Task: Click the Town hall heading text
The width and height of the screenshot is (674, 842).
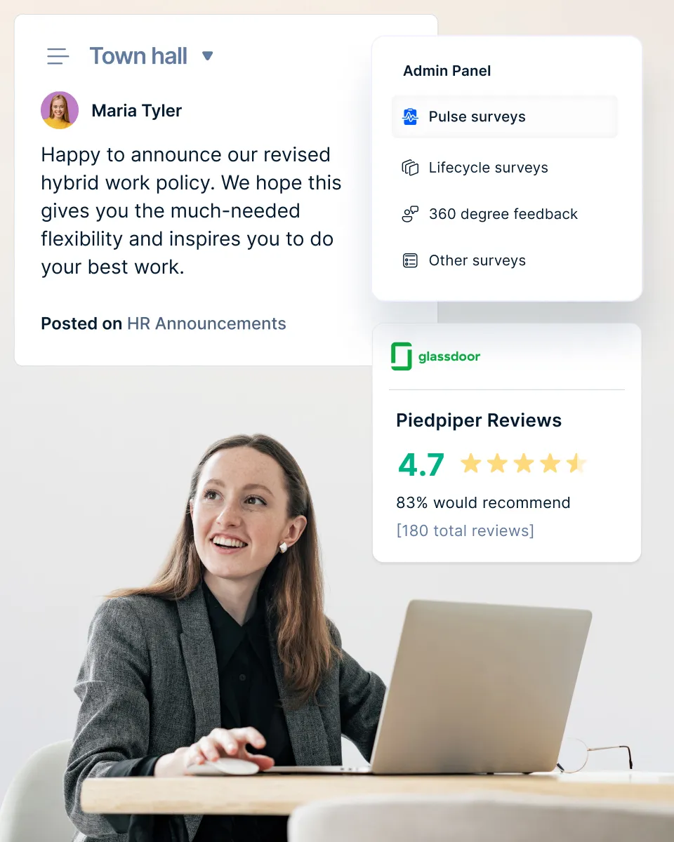Action: [138, 56]
